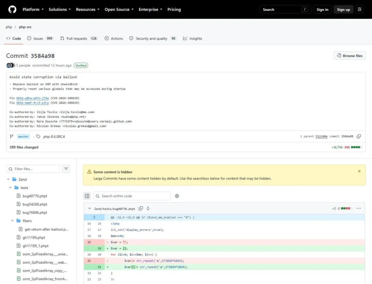372x284 pixels.
Task: Switch to the Actions tab
Action: click(x=114, y=39)
